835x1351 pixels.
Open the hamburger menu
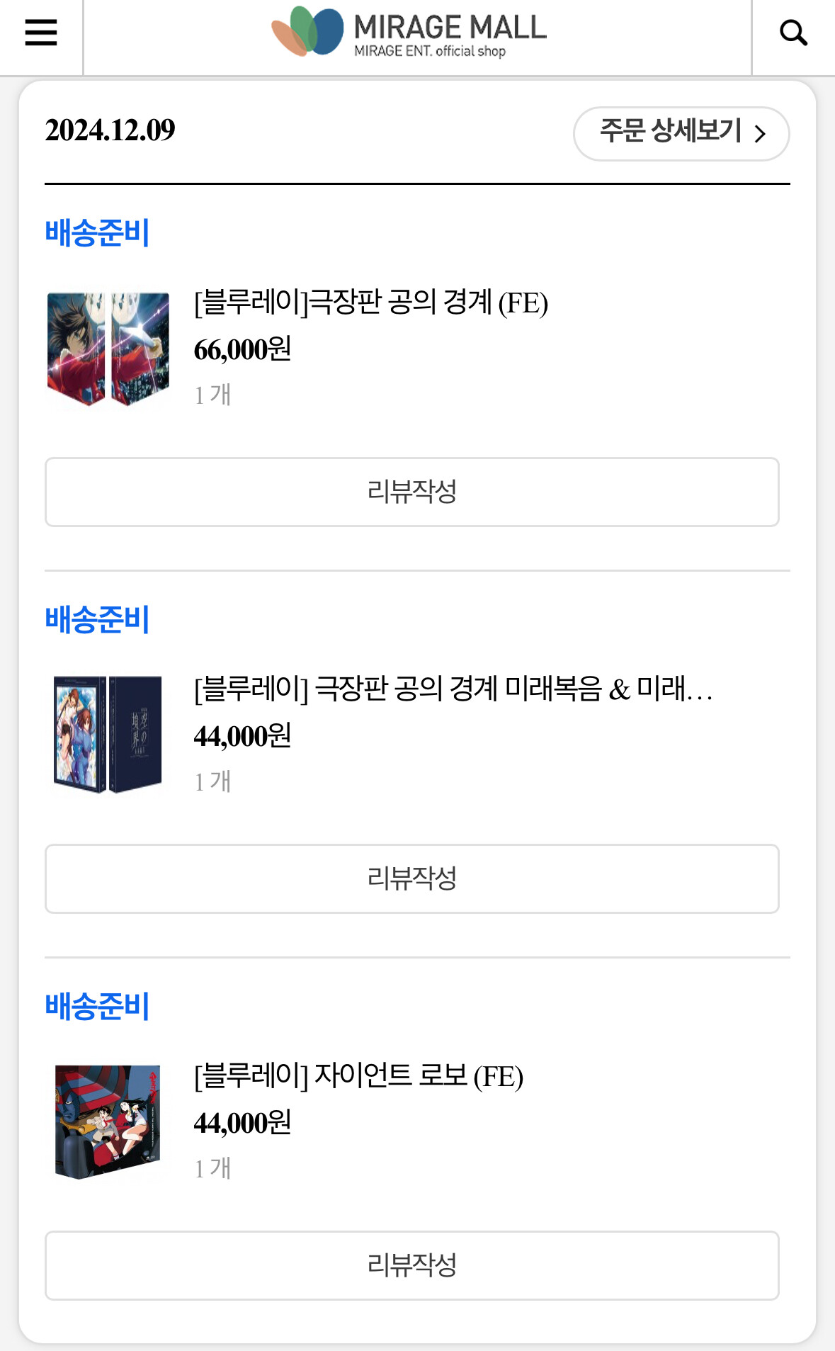(40, 33)
